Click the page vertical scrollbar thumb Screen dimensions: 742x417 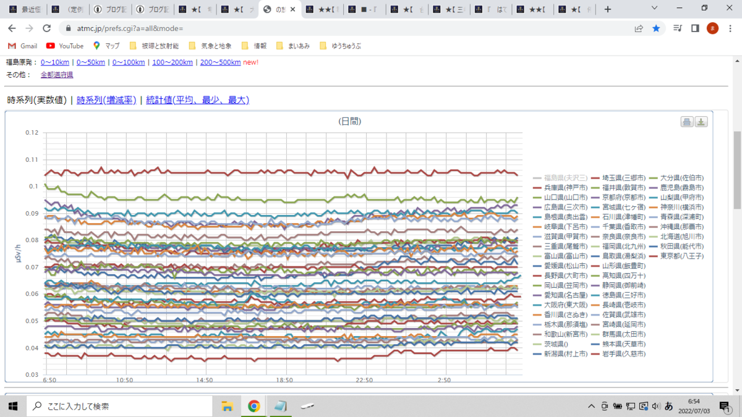coord(736,170)
